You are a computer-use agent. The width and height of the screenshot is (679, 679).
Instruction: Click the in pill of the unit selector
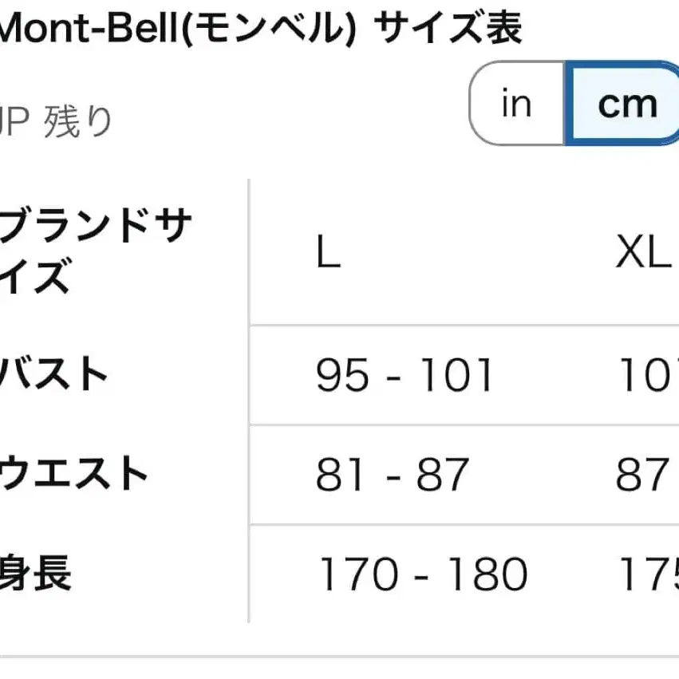point(517,102)
